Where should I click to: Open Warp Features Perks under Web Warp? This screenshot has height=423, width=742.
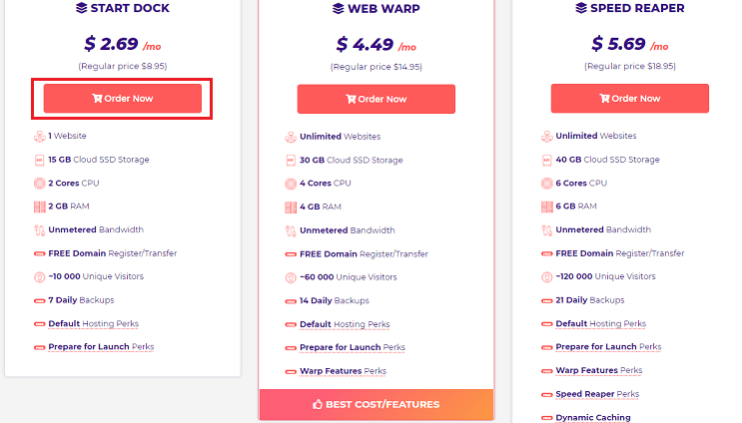click(343, 371)
